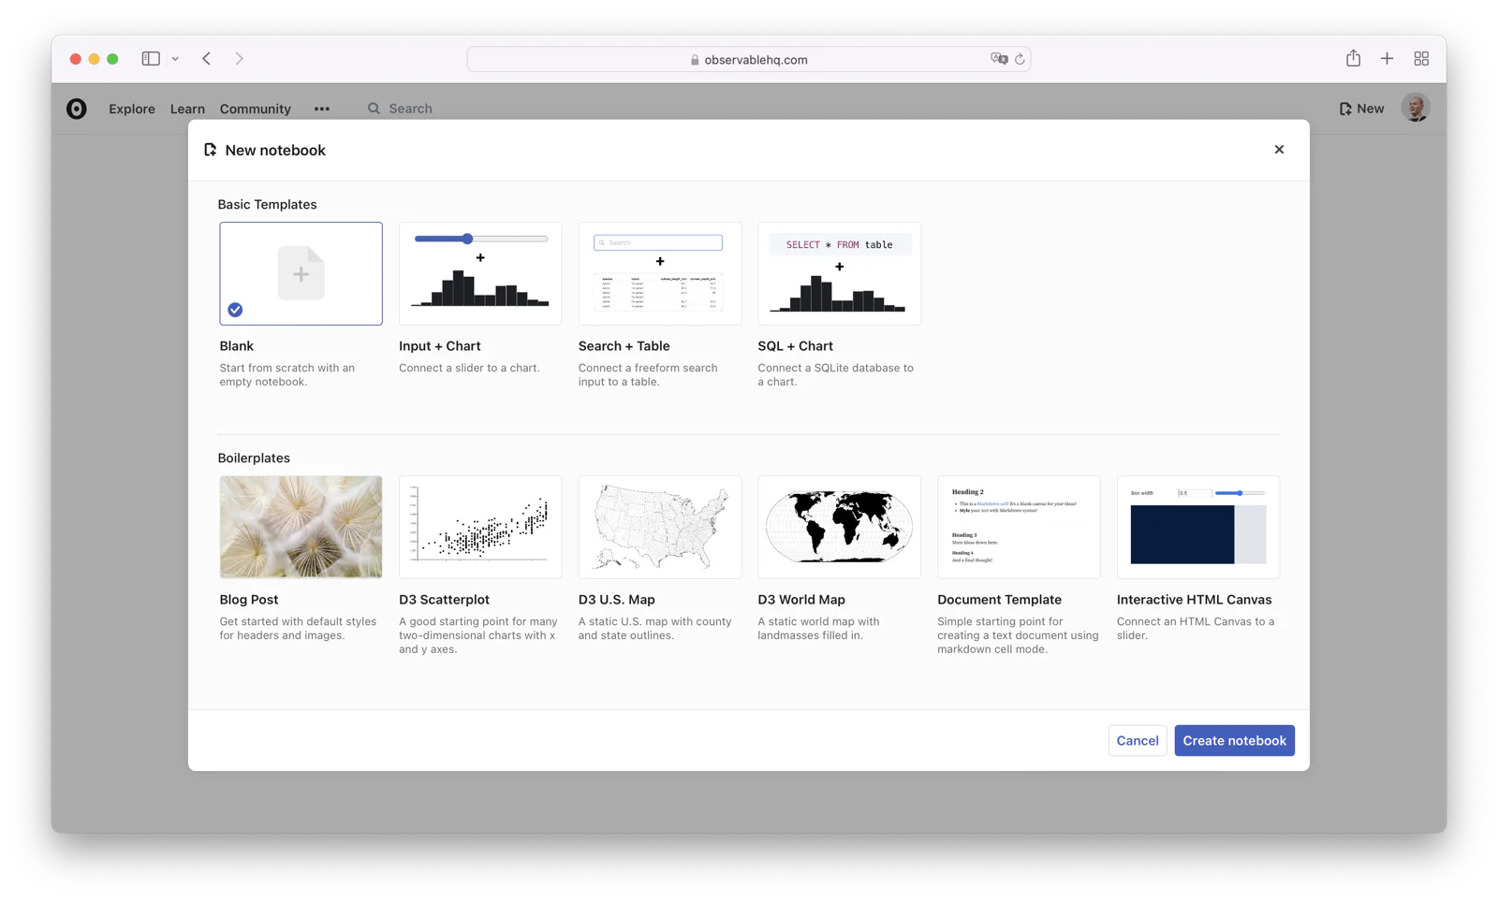
Task: Click the Search + Table title
Action: pyautogui.click(x=624, y=346)
